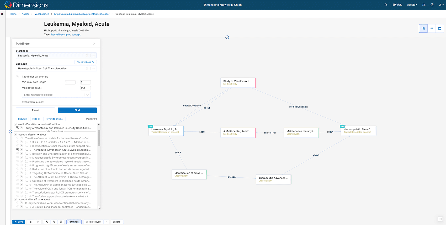Open the 'Enter relation to exclude' dropdown
This screenshot has height=225, width=446.
(x=87, y=95)
